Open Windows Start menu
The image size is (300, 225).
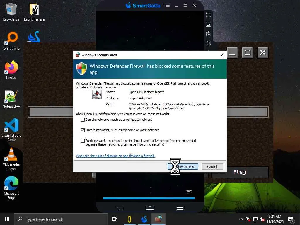pyautogui.click(x=7, y=219)
